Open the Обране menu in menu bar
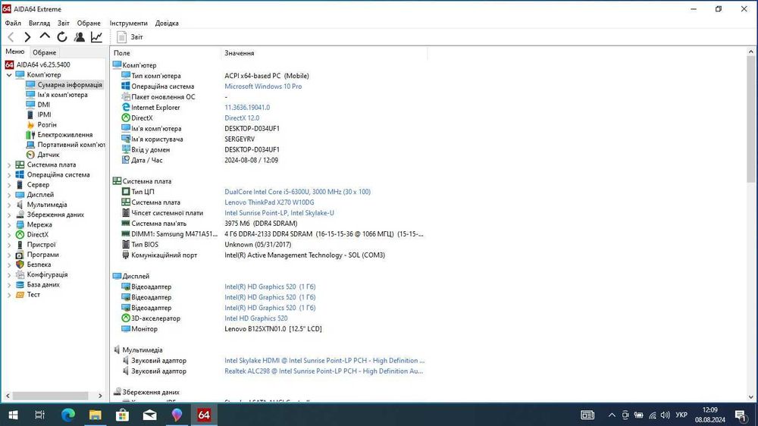The height and width of the screenshot is (426, 758). click(89, 23)
